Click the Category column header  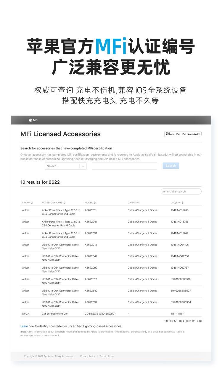pyautogui.click(x=133, y=203)
